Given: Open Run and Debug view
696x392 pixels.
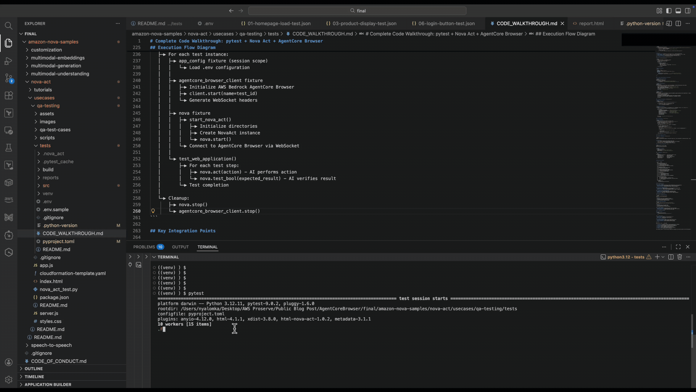Looking at the screenshot, I should [x=9, y=61].
